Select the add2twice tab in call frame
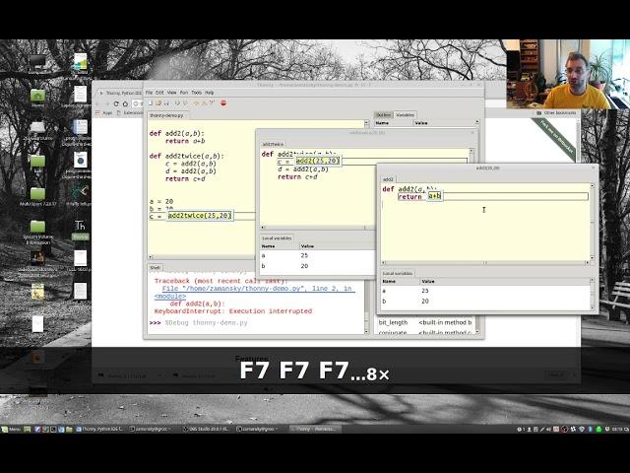 273,144
